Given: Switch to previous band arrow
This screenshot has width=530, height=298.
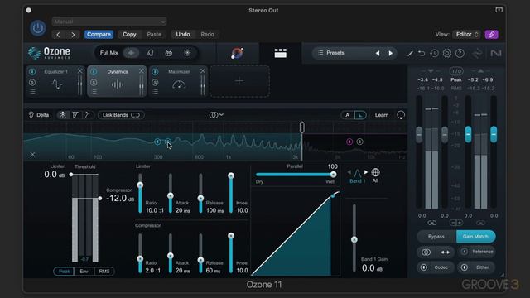Looking at the screenshot, I should [x=349, y=172].
